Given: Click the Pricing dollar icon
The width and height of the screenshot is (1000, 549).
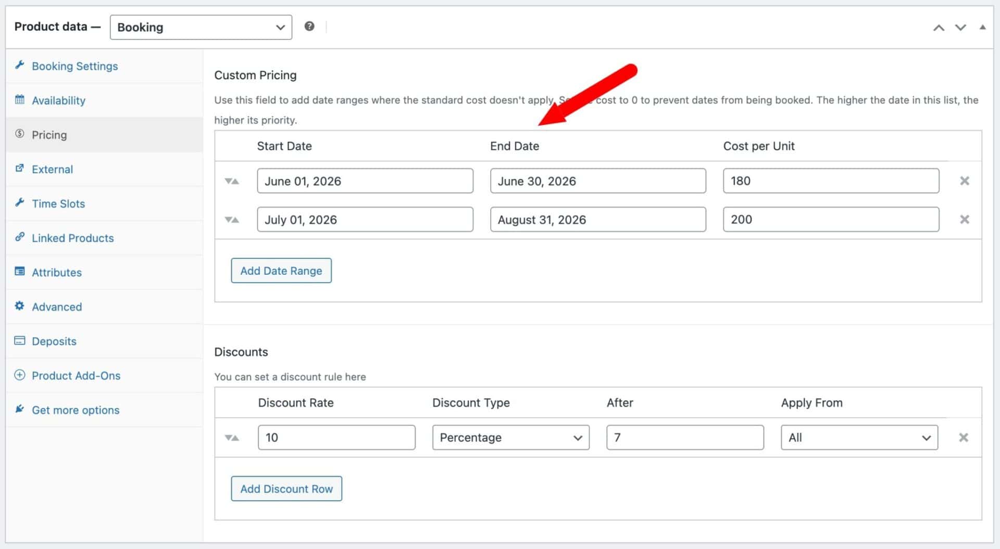Looking at the screenshot, I should (20, 133).
